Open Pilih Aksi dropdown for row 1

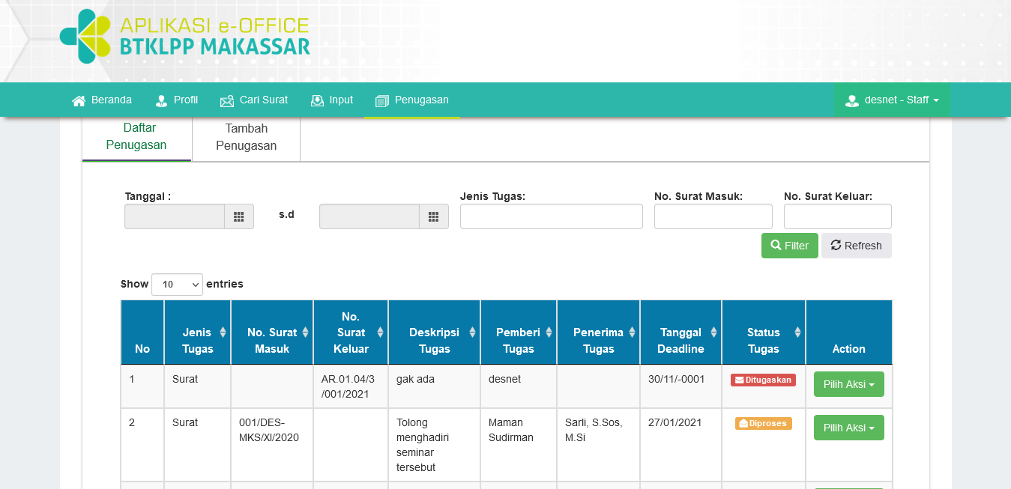[848, 384]
